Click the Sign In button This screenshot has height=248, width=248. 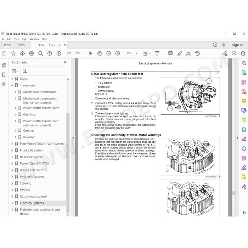[x=237, y=45]
